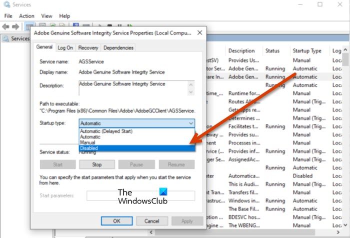
Task: Select the 'The WBENG...' description cell
Action: pyautogui.click(x=244, y=225)
